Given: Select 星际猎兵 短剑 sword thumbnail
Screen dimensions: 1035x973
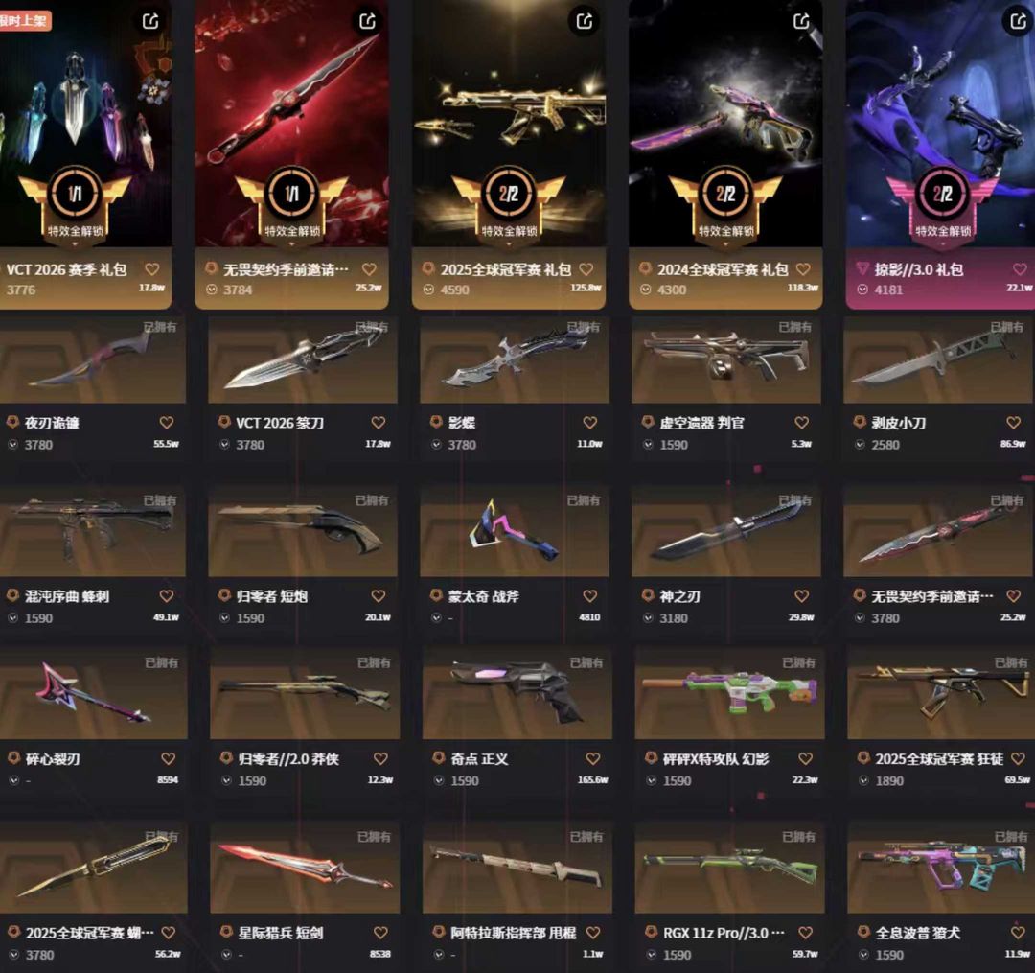Looking at the screenshot, I should (x=305, y=869).
